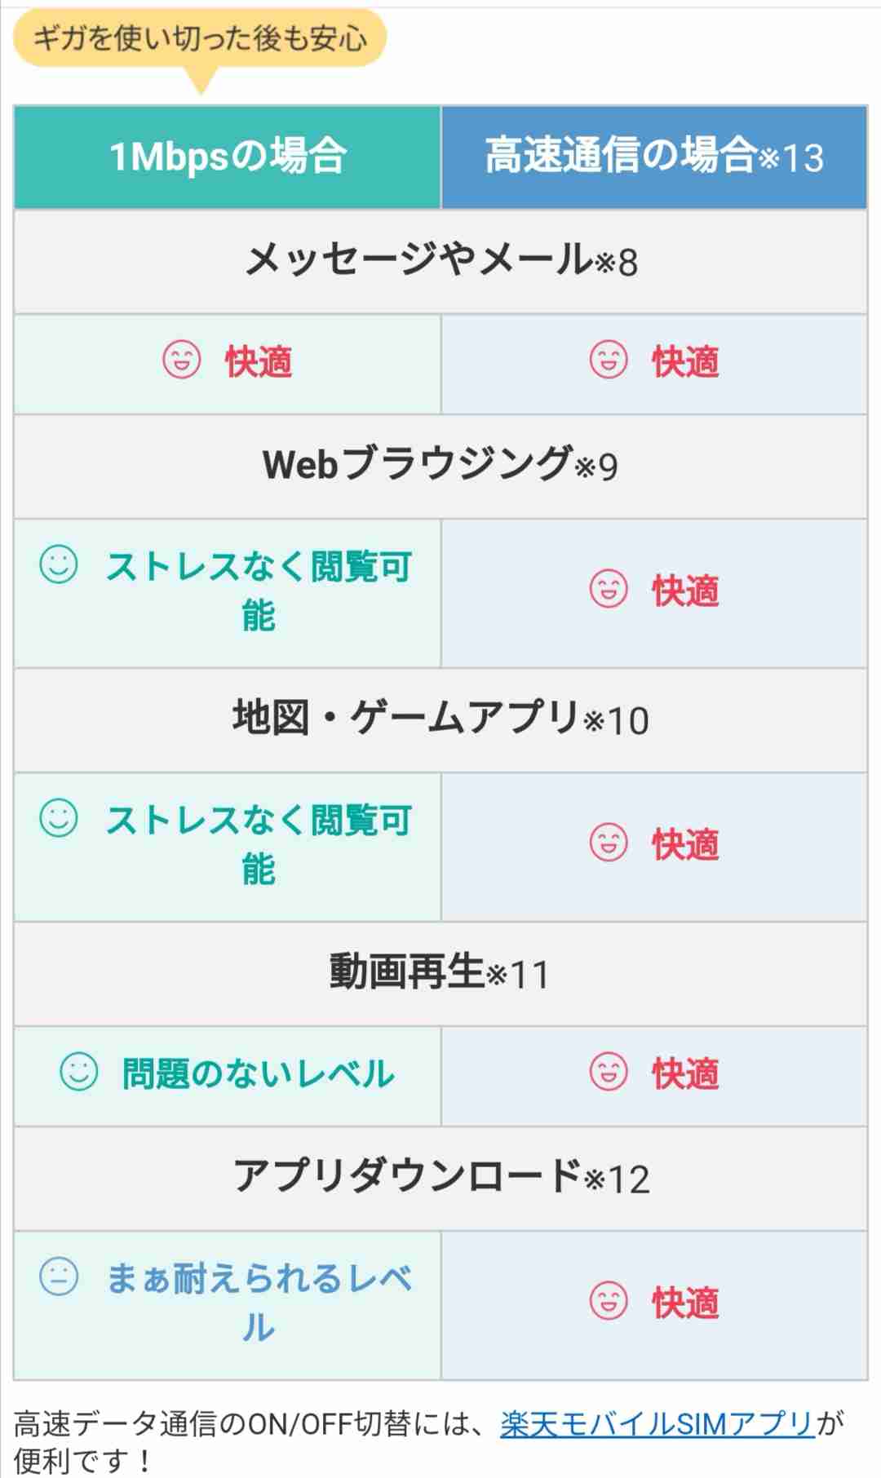Click the grinning icon in high-speed 地図・ゲームアプリ row
881x1478 pixels.
[609, 843]
